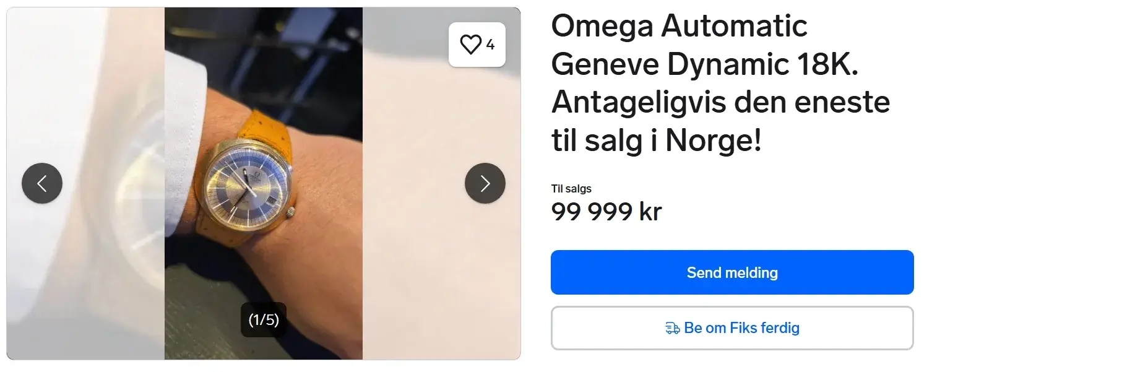Send melding to the seller

731,272
